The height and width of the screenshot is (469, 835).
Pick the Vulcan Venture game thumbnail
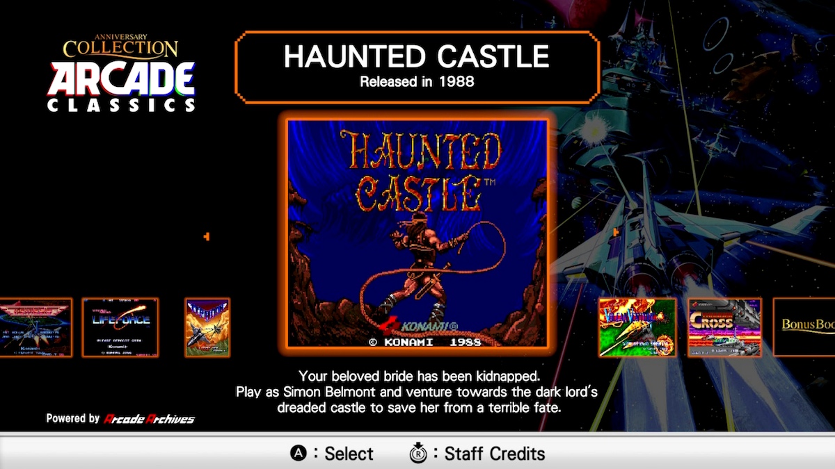[x=637, y=327]
